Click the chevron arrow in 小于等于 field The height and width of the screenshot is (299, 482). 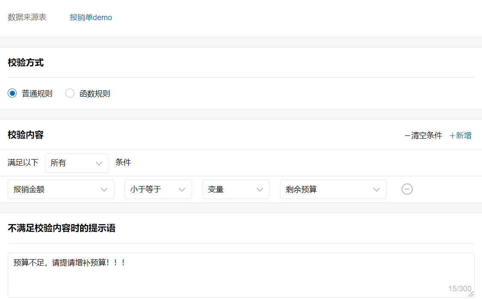182,189
